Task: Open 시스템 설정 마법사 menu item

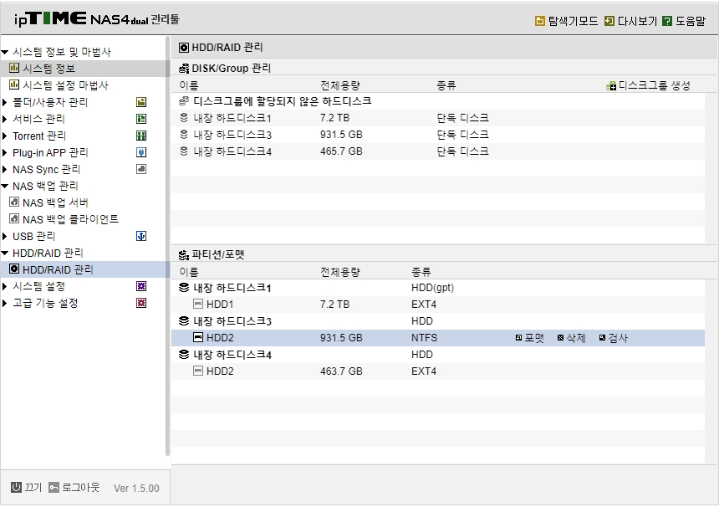Action: point(59,85)
